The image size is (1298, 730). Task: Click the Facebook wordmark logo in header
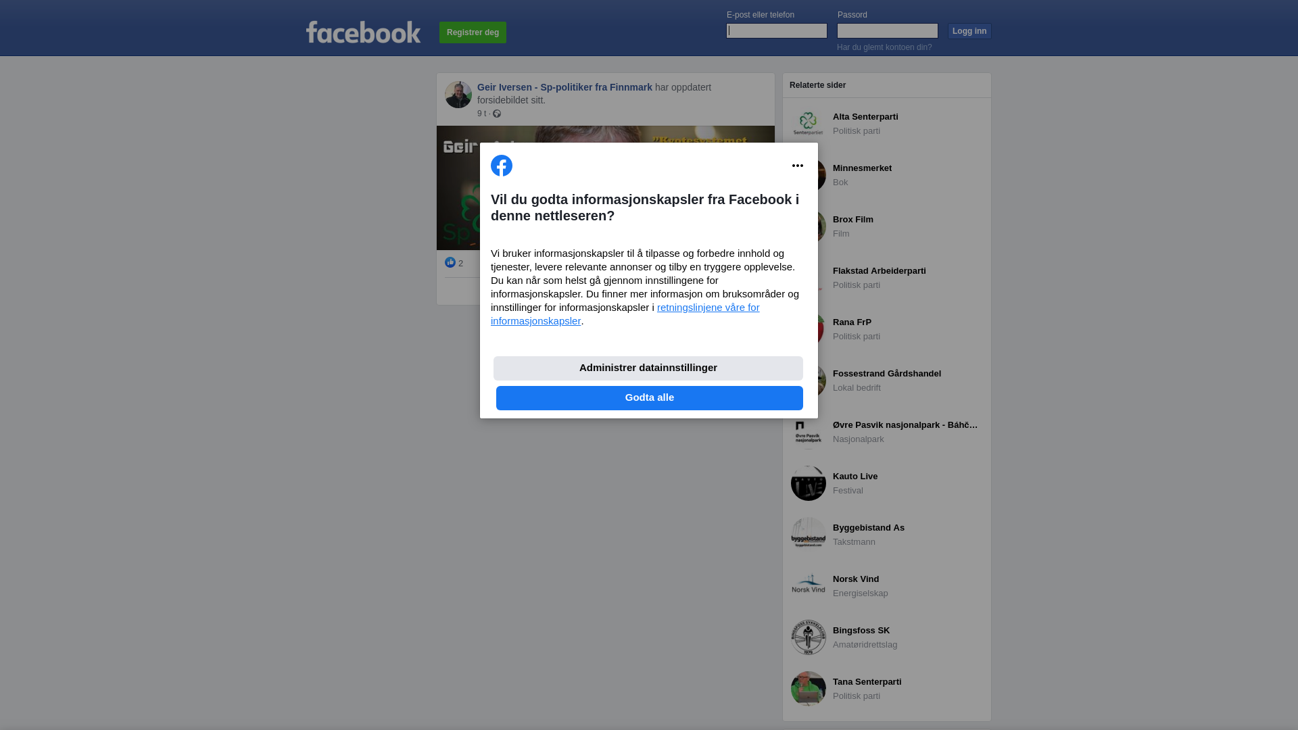pos(363,32)
